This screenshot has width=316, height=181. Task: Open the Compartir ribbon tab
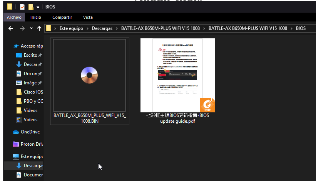(x=62, y=17)
